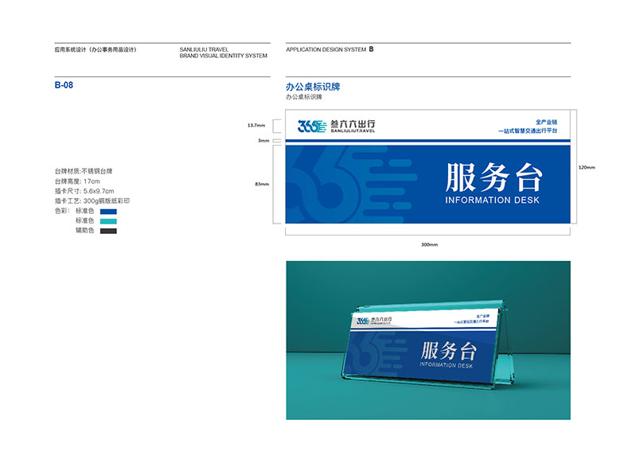Select spec line "台牌材质:不锈钢台牌"
The image size is (624, 463).
point(84,172)
